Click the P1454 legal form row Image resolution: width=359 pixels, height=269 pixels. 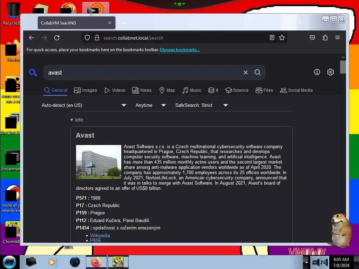coord(118,228)
